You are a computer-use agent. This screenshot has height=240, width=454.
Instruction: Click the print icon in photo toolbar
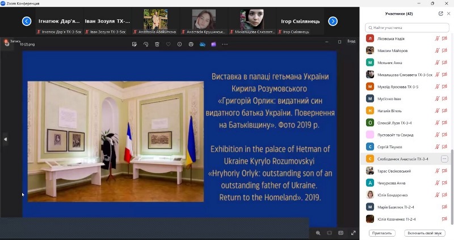tap(191, 44)
